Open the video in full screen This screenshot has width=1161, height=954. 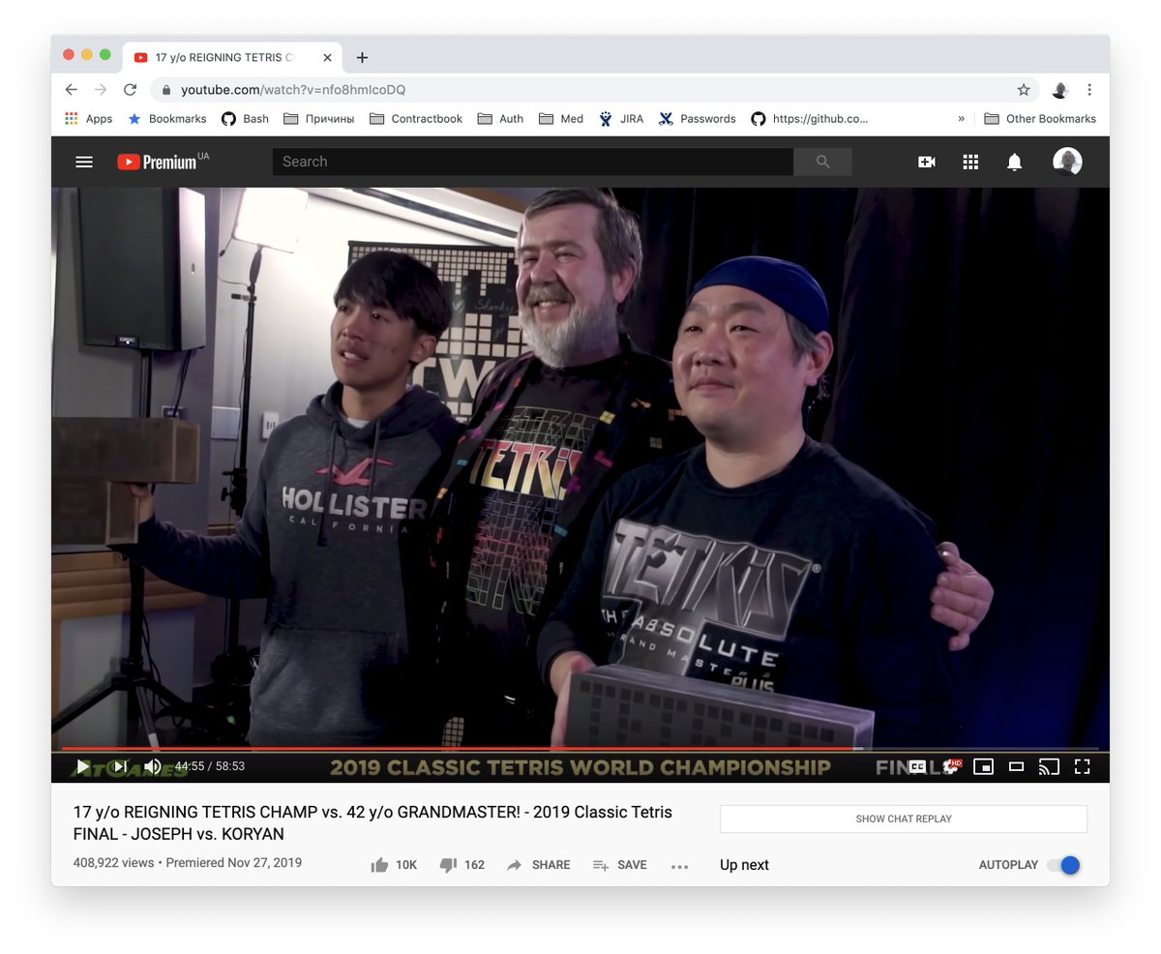pyautogui.click(x=1083, y=767)
